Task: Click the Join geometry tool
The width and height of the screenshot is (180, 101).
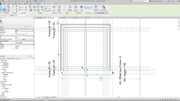Action: [x=21, y=10]
